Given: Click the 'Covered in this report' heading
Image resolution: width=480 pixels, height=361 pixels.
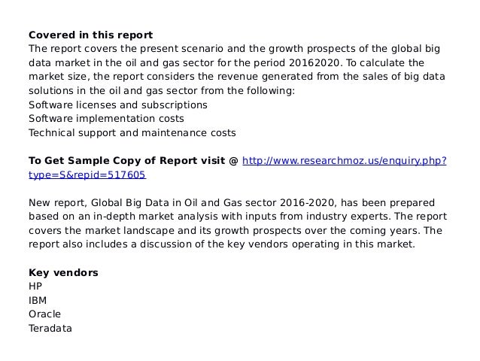Looking at the screenshot, I should tap(90, 35).
